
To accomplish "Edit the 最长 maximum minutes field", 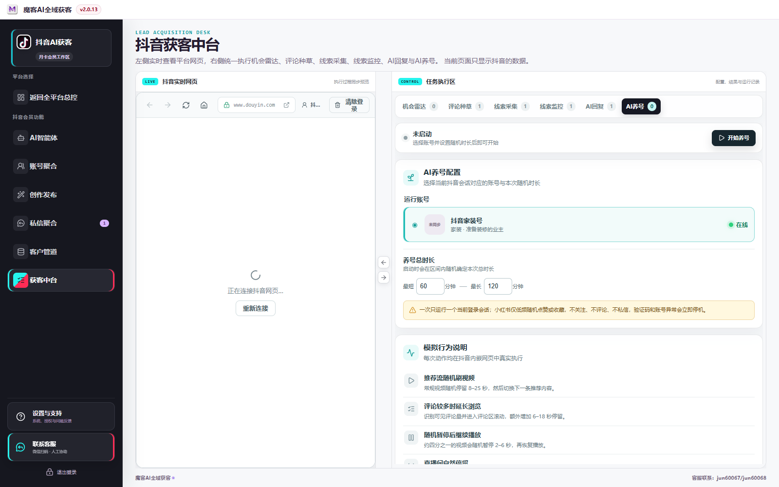I will (498, 286).
